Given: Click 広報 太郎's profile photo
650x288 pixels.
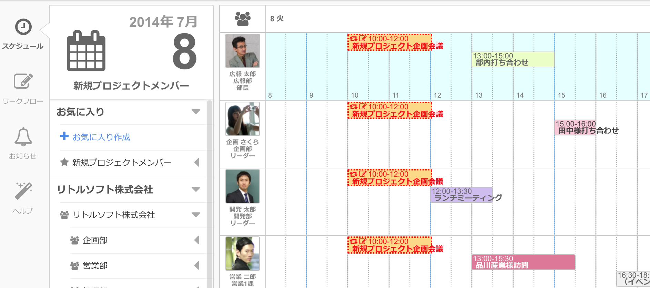Looking at the screenshot, I should click(243, 51).
